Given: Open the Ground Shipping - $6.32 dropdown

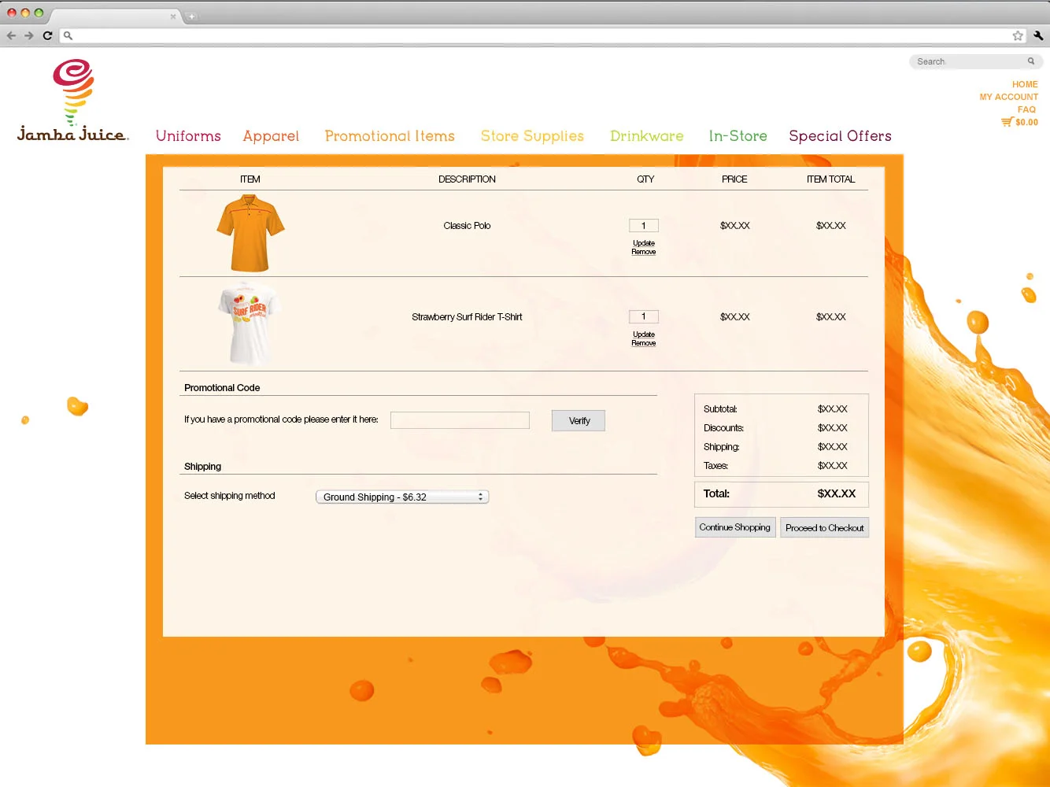Looking at the screenshot, I should (402, 497).
